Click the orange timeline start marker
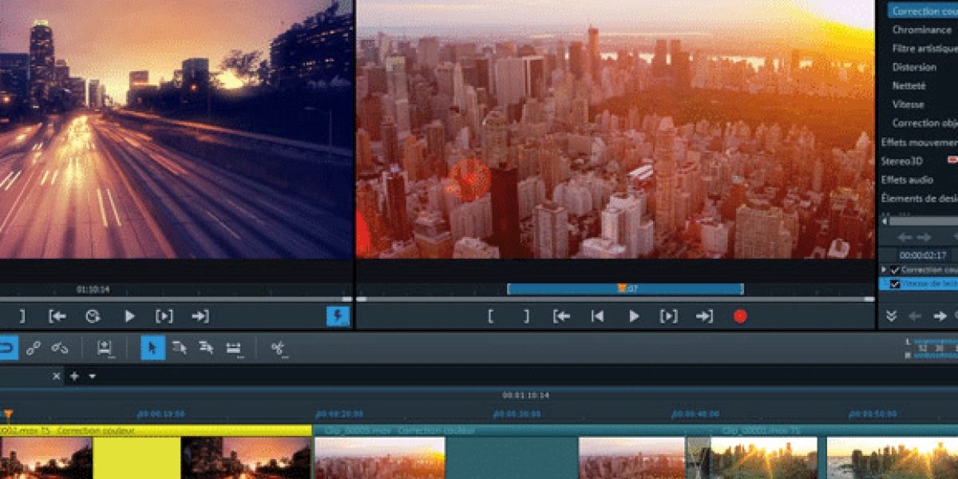The height and width of the screenshot is (479, 958). coord(9,414)
